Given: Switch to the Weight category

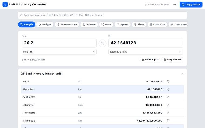Looking at the screenshot, I should coord(45,25).
